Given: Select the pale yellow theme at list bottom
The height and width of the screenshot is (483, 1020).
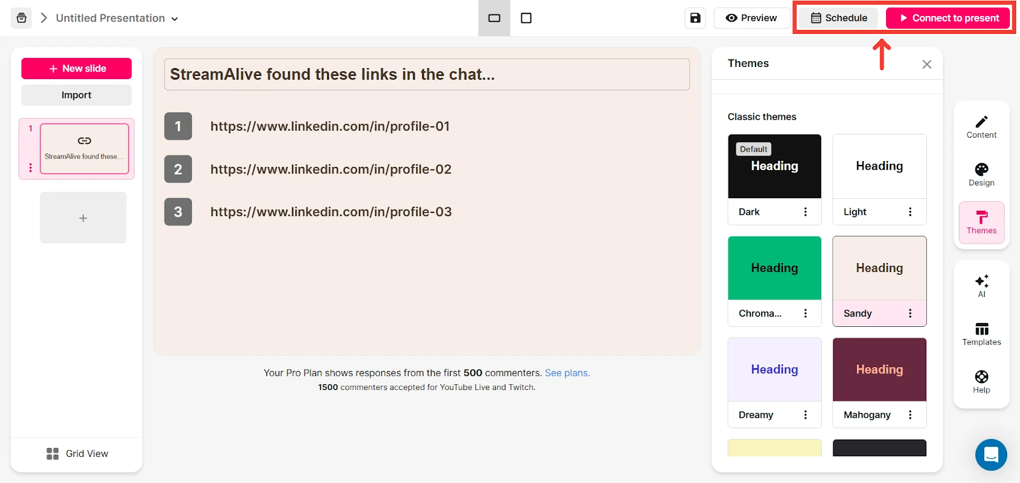Looking at the screenshot, I should [x=775, y=447].
